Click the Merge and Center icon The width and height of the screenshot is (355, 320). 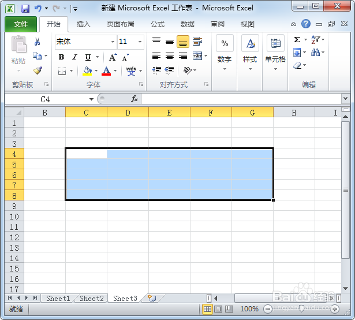point(197,56)
